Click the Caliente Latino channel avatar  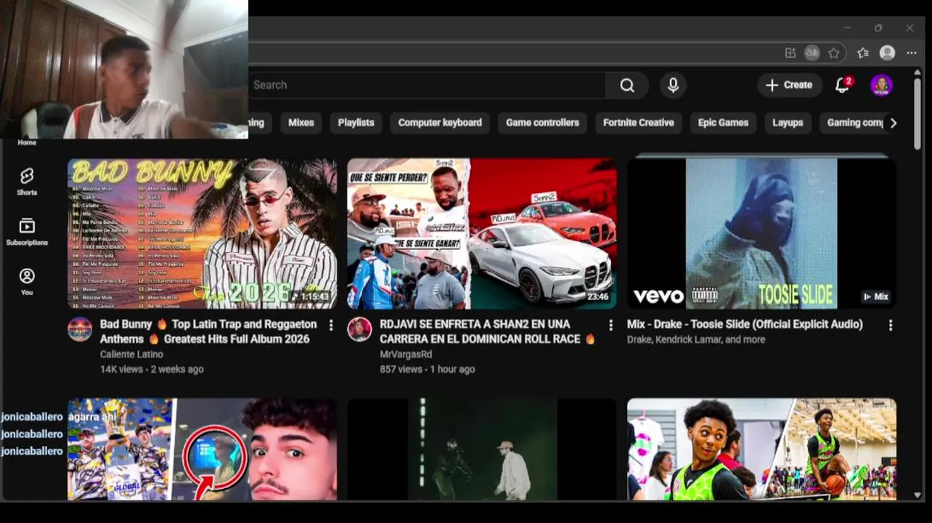(80, 329)
